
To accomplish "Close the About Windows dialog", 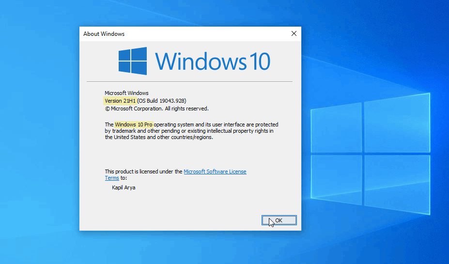I will coord(294,33).
